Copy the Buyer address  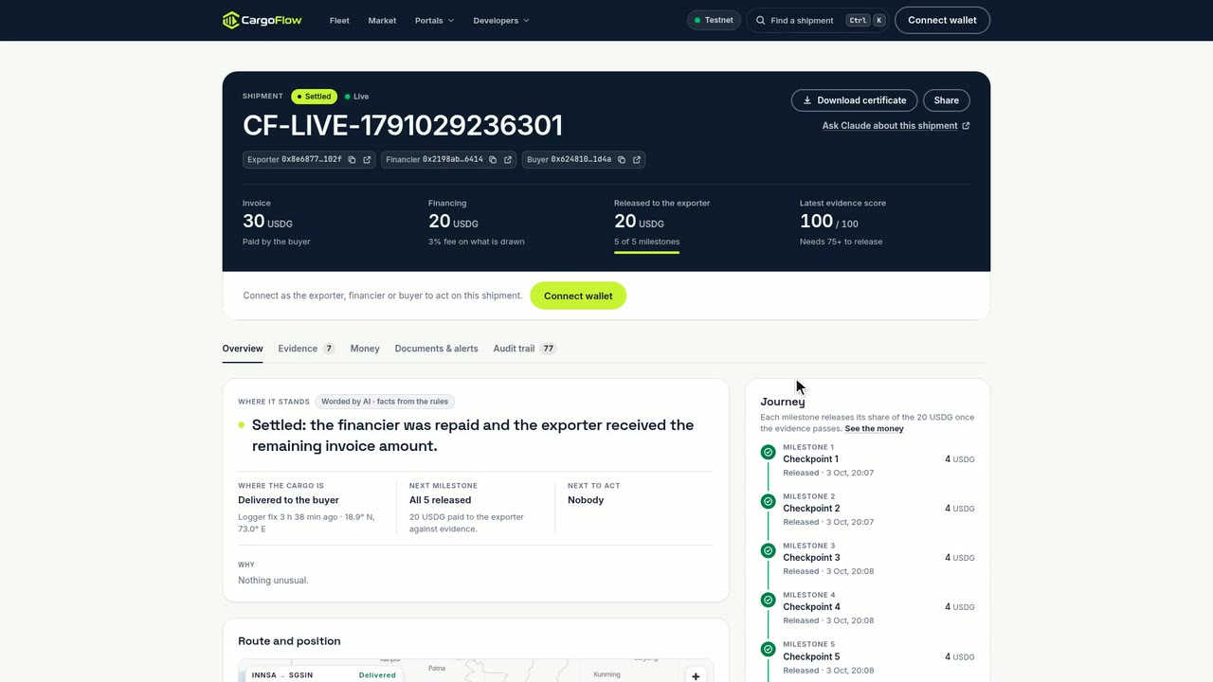click(622, 160)
